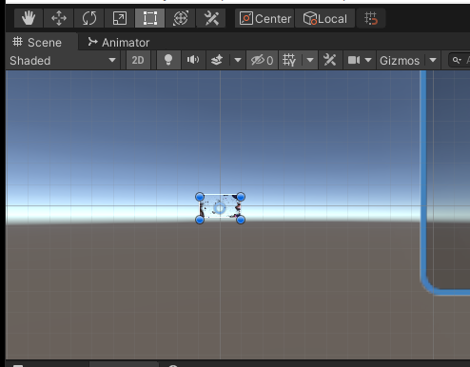Toggle hidden objects visibility counter
Image resolution: width=470 pixels, height=367 pixels.
262,60
